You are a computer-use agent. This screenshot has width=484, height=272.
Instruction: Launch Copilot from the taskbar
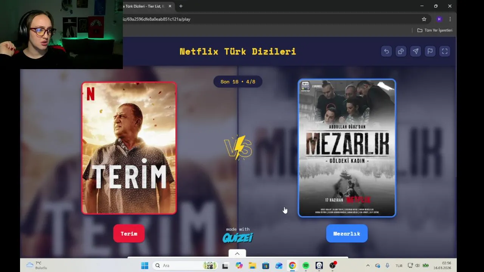tap(239, 266)
